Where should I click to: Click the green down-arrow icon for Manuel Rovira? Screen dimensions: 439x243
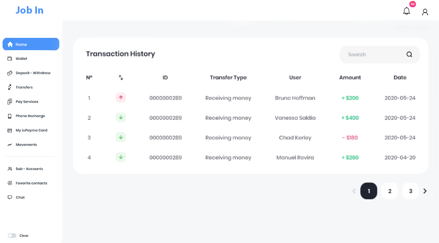click(x=121, y=157)
